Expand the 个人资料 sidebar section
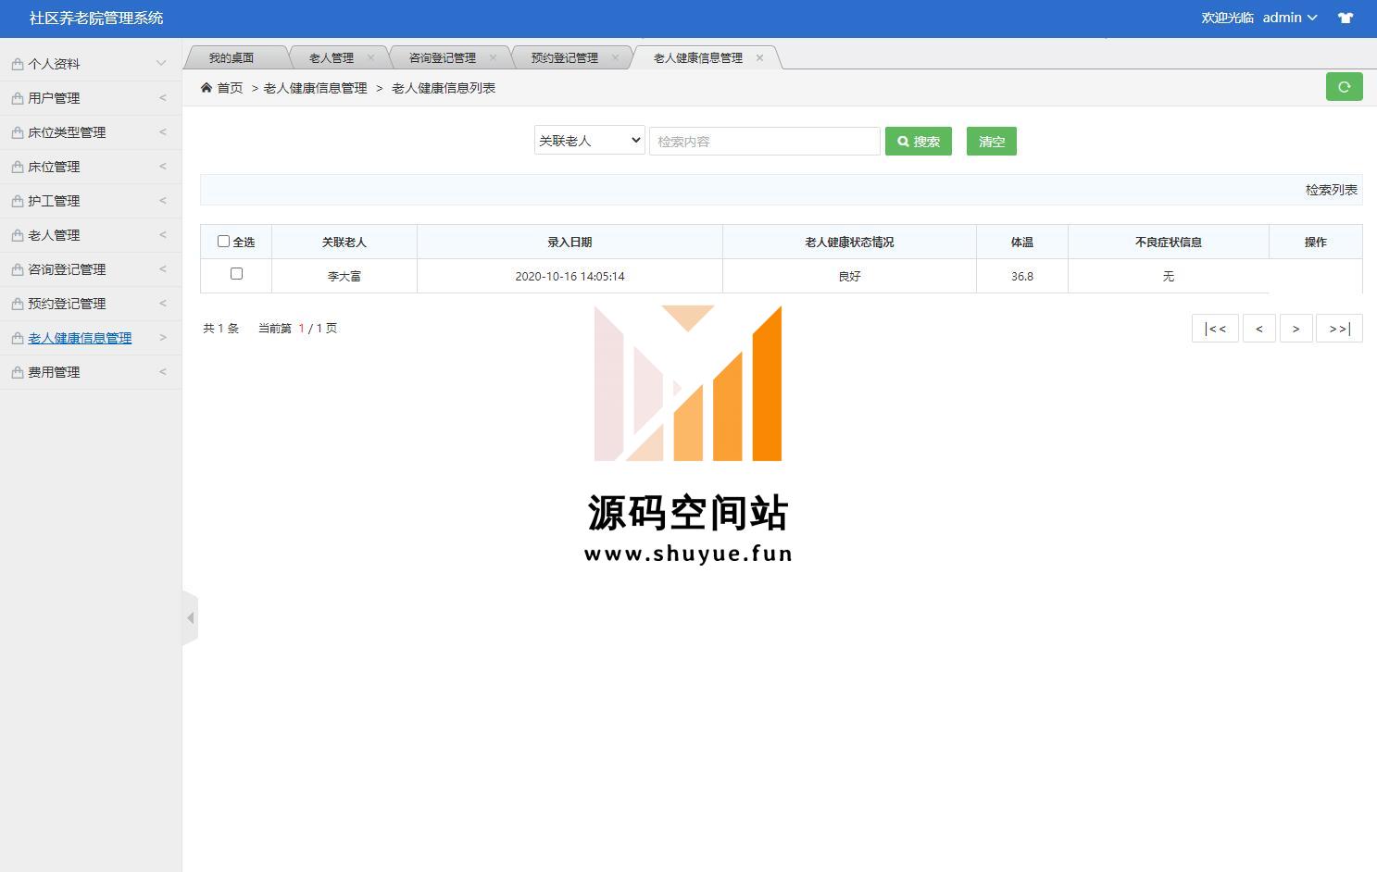1377x872 pixels. click(x=90, y=64)
